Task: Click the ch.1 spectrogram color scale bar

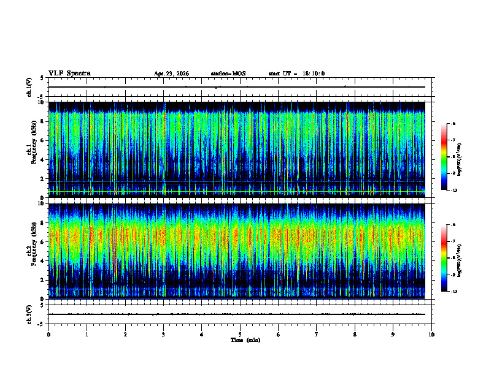Action: click(444, 157)
